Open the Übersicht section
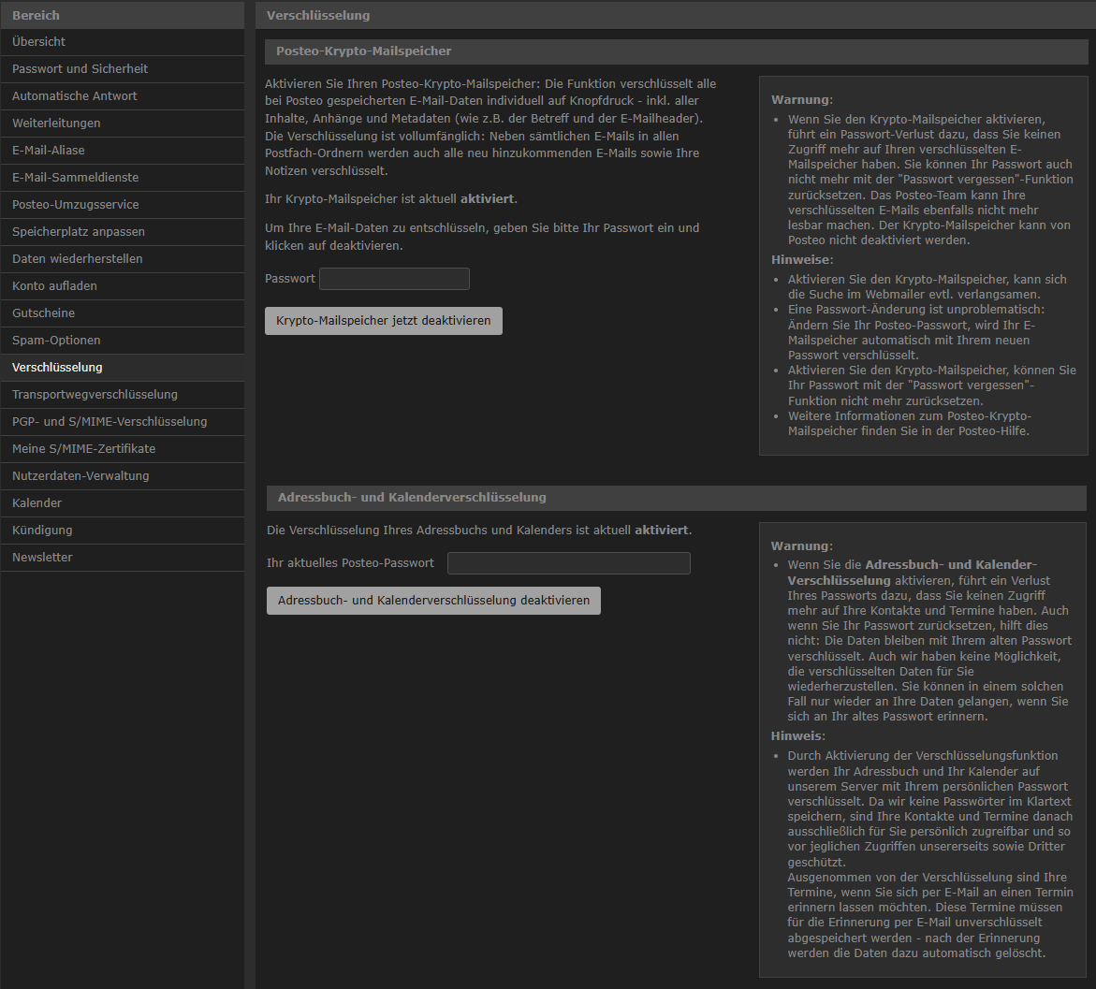The width and height of the screenshot is (1096, 989). [123, 42]
